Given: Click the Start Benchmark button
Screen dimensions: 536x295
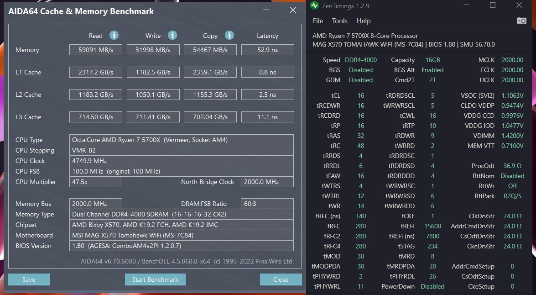Looking at the screenshot, I should (155, 279).
